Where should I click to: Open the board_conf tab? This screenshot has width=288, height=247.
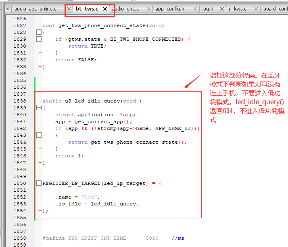[275, 9]
